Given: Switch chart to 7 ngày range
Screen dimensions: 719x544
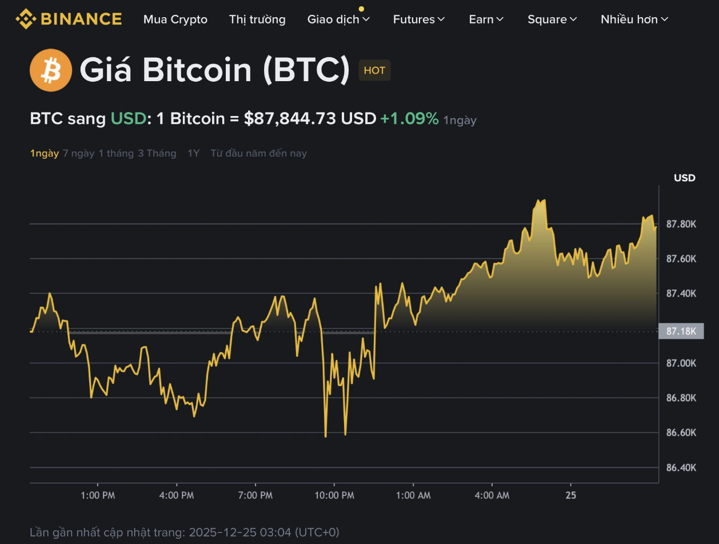Looking at the screenshot, I should [x=79, y=153].
